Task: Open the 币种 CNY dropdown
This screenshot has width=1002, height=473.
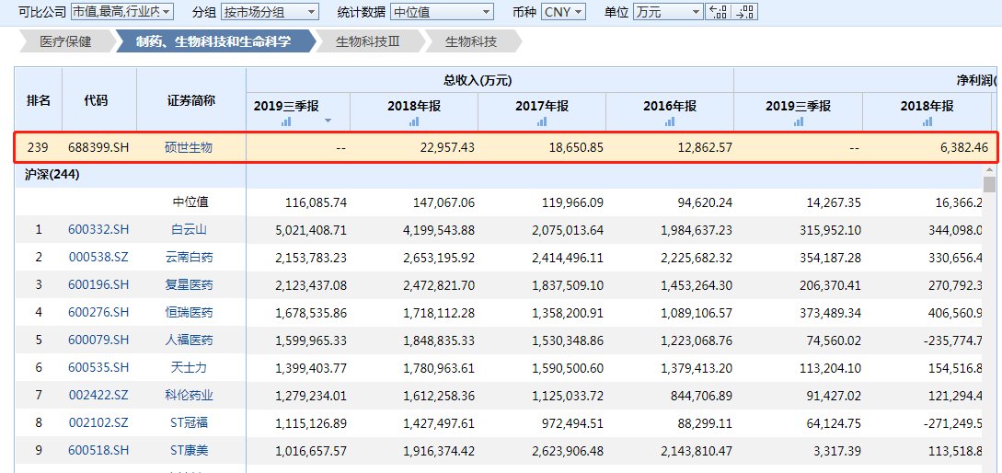Action: (563, 12)
